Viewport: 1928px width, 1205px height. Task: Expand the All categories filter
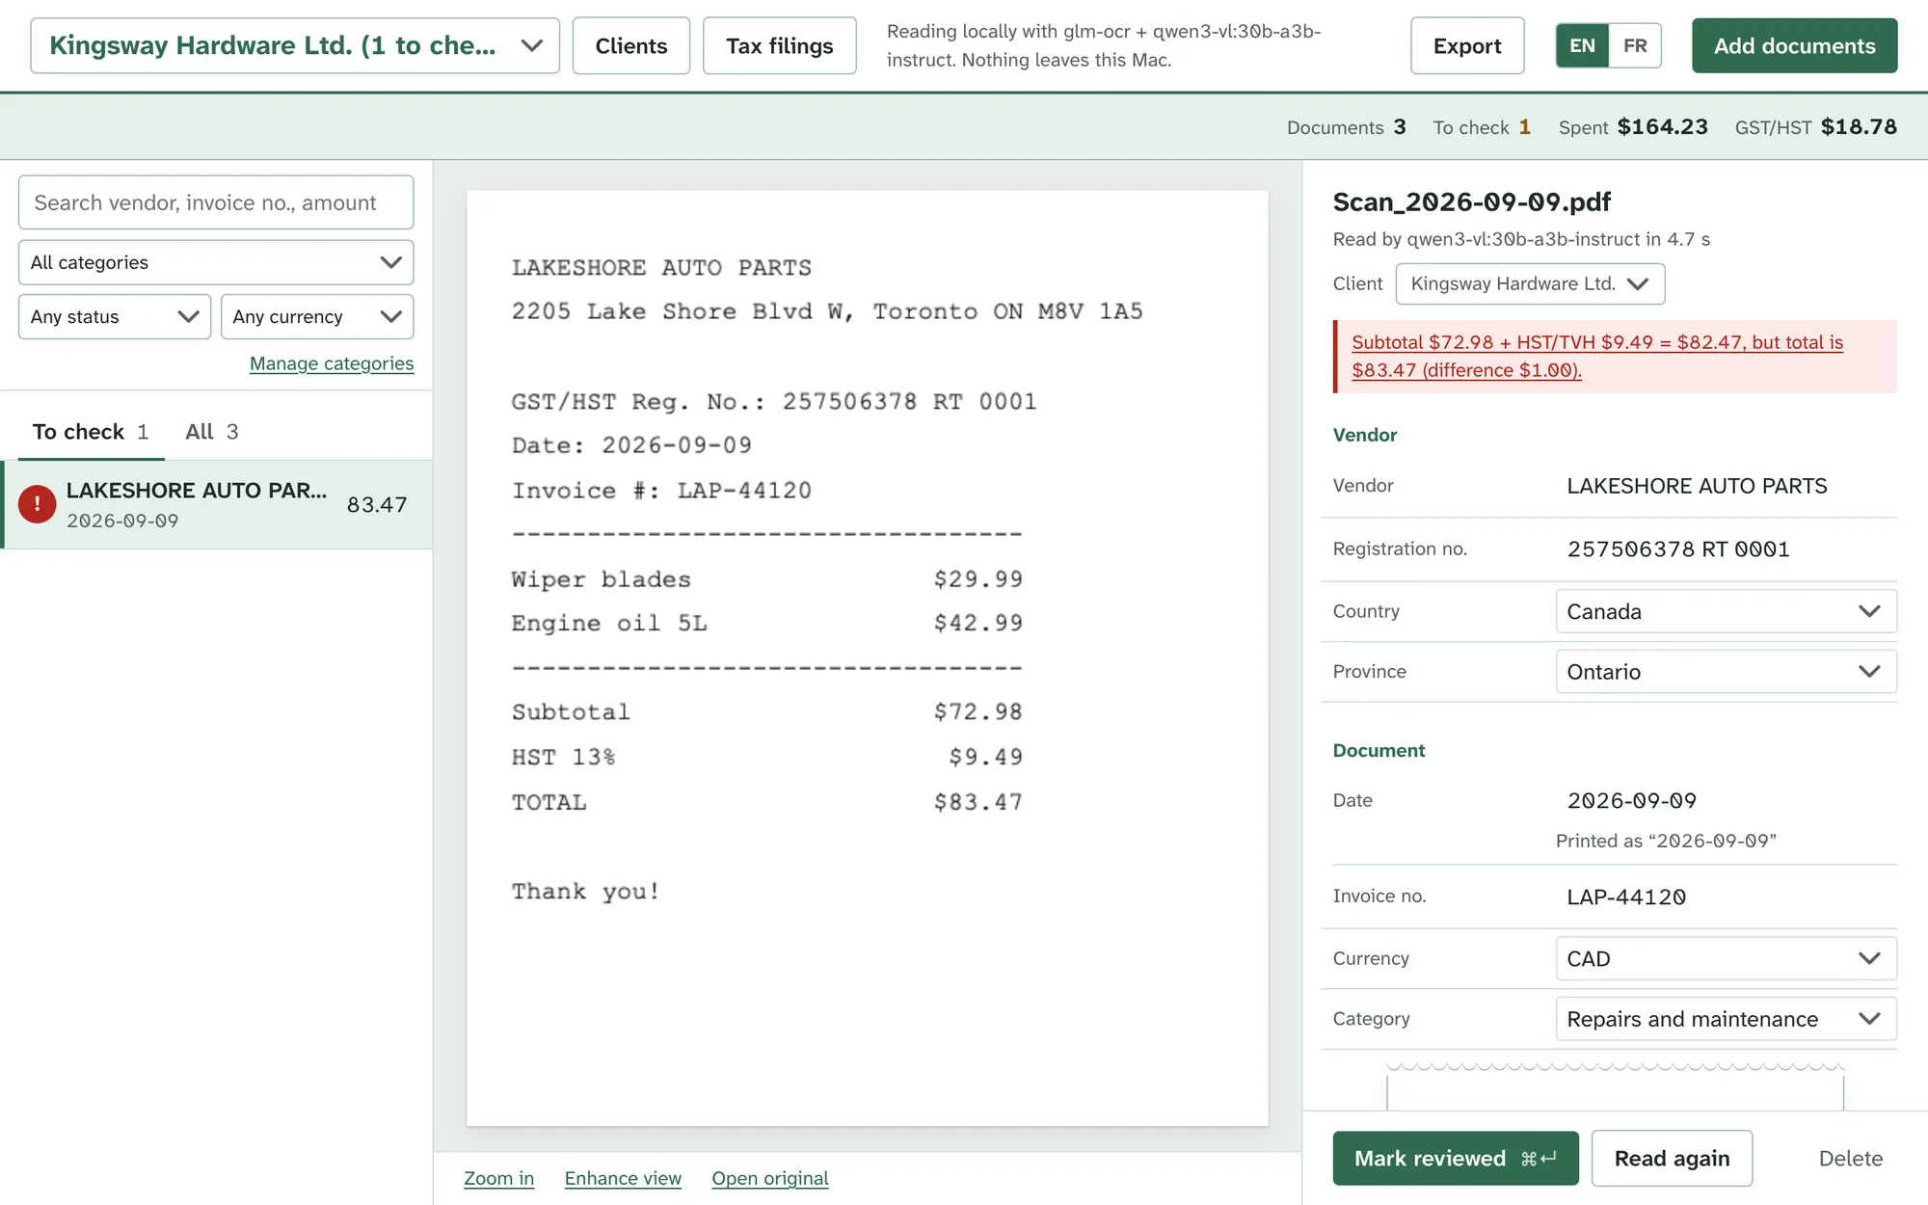coord(216,262)
